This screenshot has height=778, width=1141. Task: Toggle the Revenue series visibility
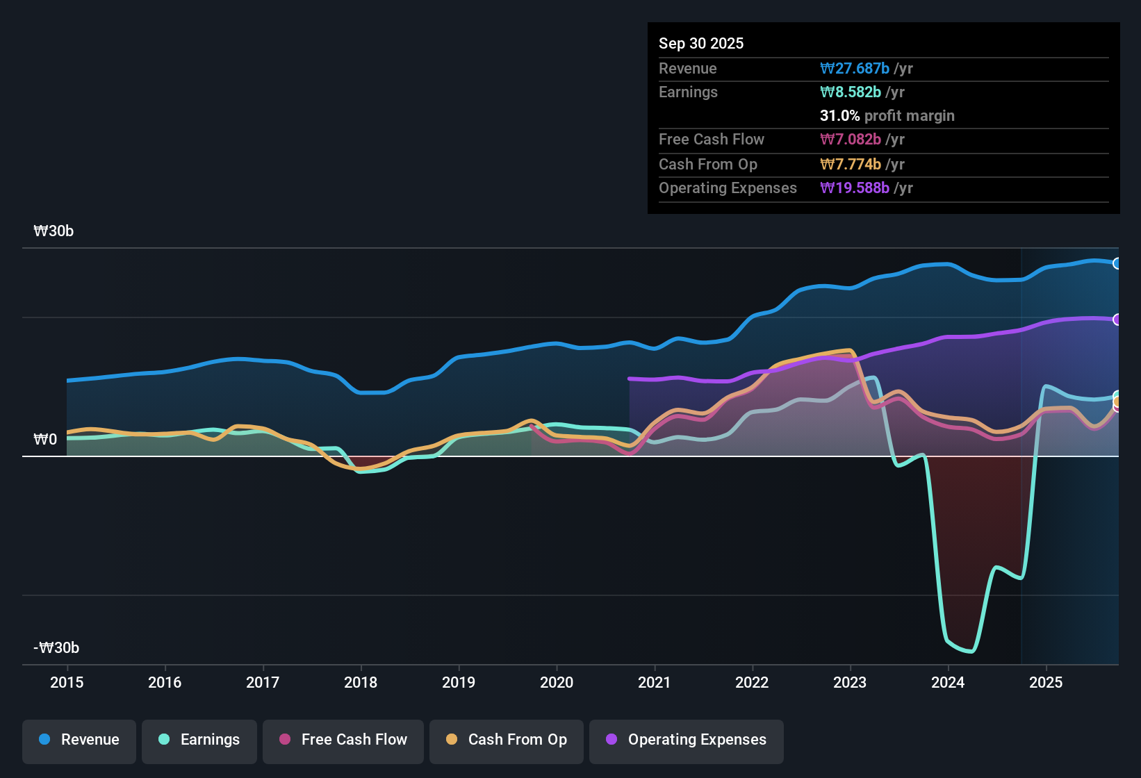click(79, 740)
